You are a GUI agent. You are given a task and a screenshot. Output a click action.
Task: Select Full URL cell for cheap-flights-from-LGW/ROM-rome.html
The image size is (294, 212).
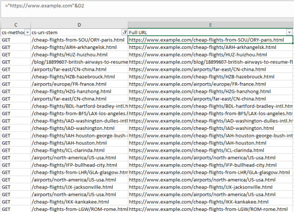(210, 209)
